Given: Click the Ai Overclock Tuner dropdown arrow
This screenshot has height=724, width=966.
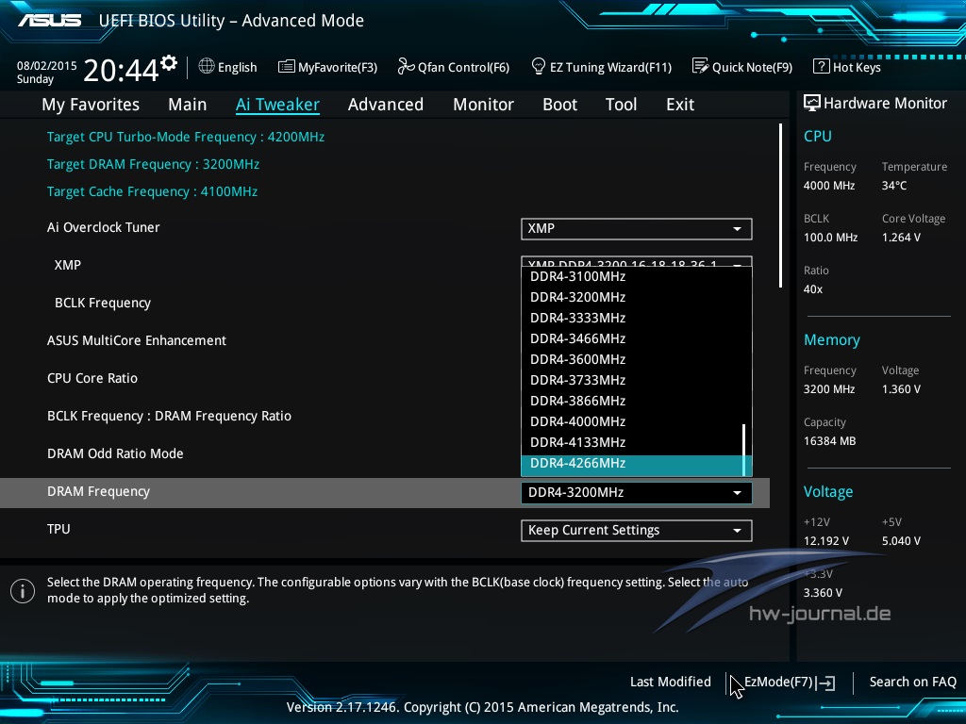Looking at the screenshot, I should point(737,229).
